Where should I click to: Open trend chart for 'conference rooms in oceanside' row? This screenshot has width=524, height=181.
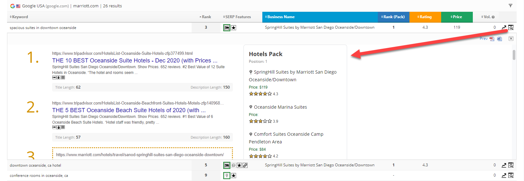(x=504, y=175)
